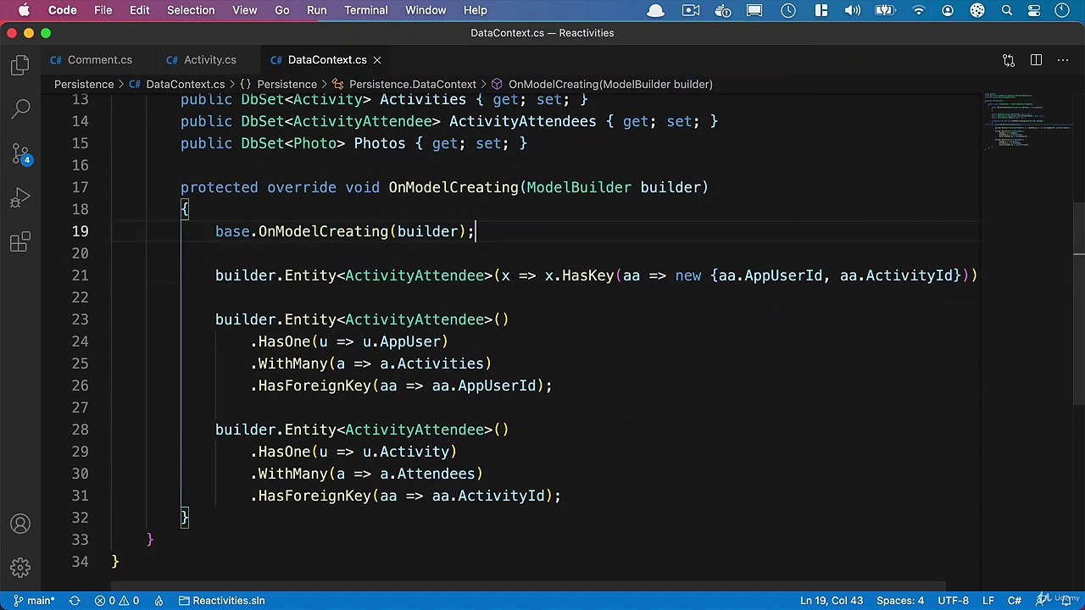The image size is (1085, 610).
Task: Click the OnModelCreating(ModelBuilder builder) method breadcrumb
Action: point(603,84)
